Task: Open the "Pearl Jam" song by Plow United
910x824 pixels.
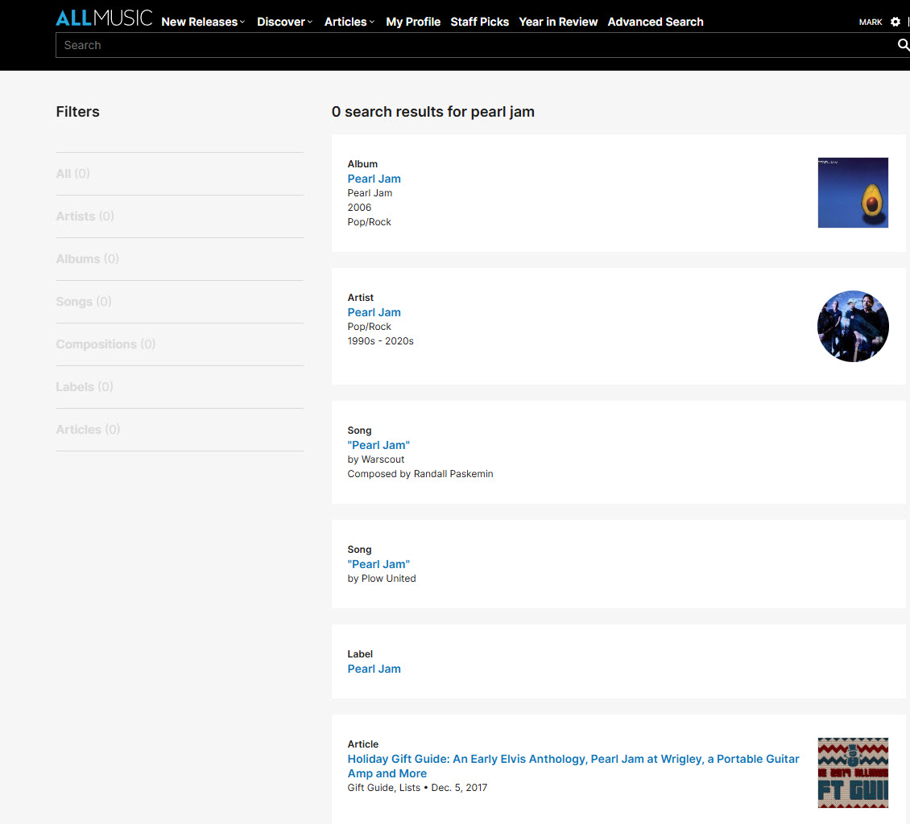Action: click(x=378, y=564)
